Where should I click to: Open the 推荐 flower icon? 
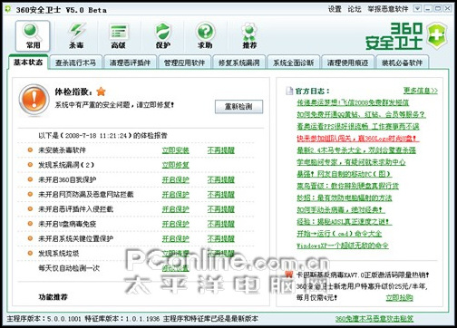pos(249,36)
